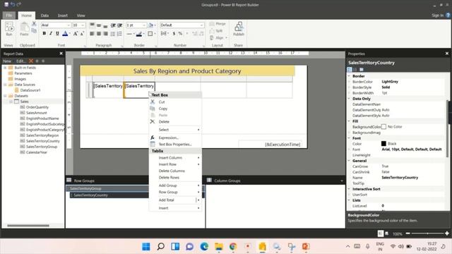
Task: Open the Add Total submenu
Action: click(175, 200)
